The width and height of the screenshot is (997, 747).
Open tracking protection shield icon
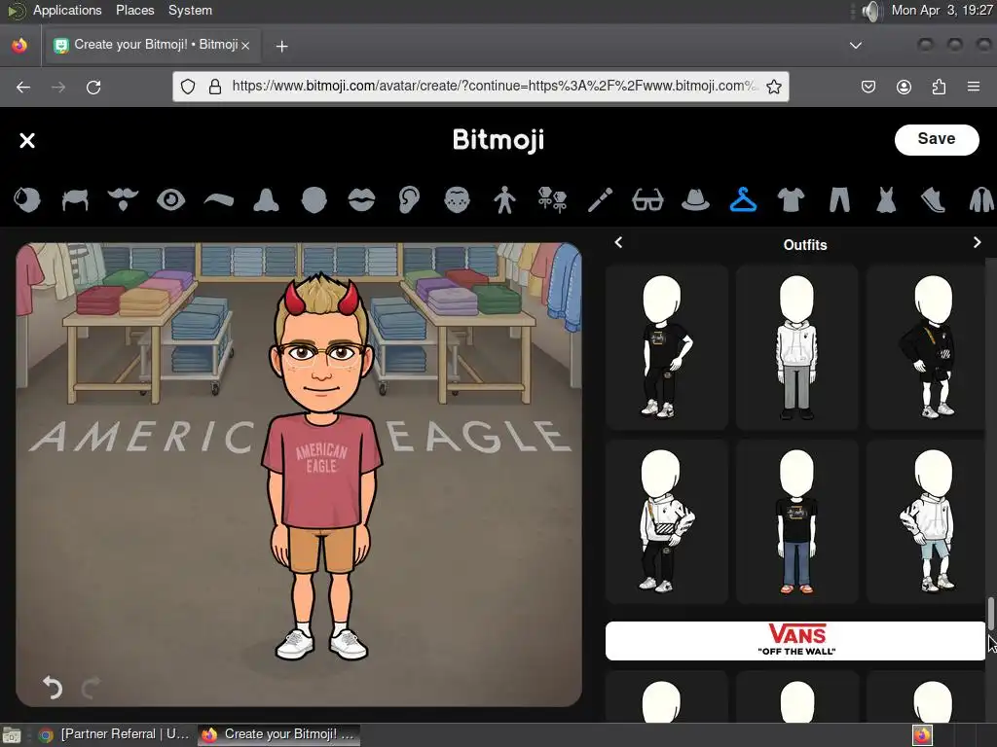tap(188, 87)
